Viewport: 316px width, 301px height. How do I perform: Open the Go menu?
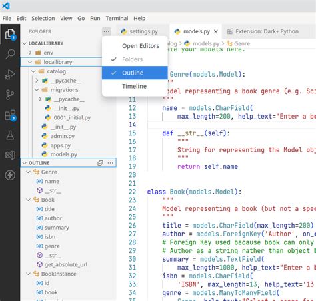click(x=81, y=18)
